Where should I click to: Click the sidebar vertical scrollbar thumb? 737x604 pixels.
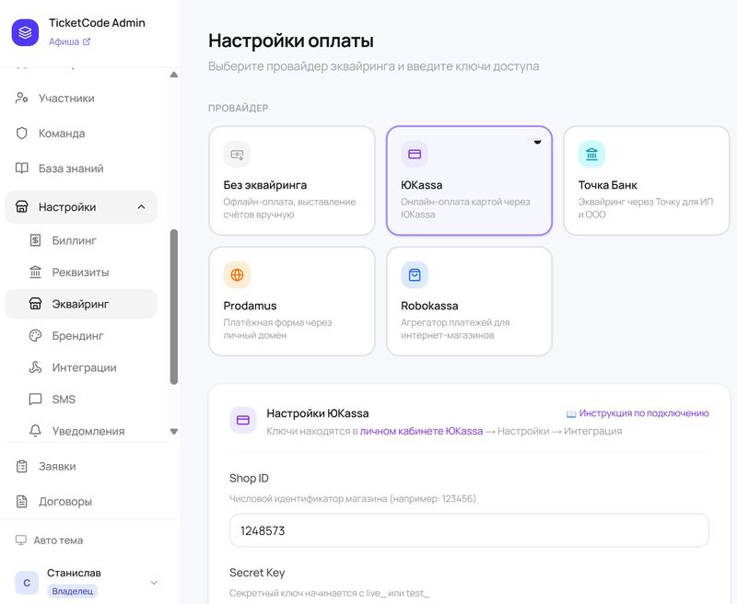(x=174, y=307)
